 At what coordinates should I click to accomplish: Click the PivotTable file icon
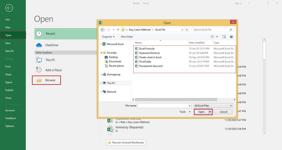click(137, 61)
